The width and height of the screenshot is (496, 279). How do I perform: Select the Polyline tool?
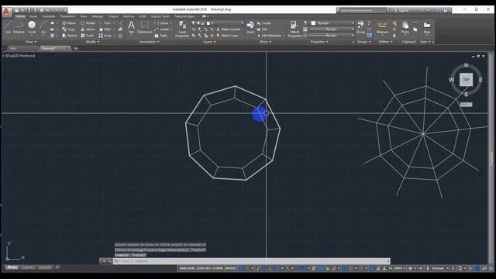click(19, 27)
